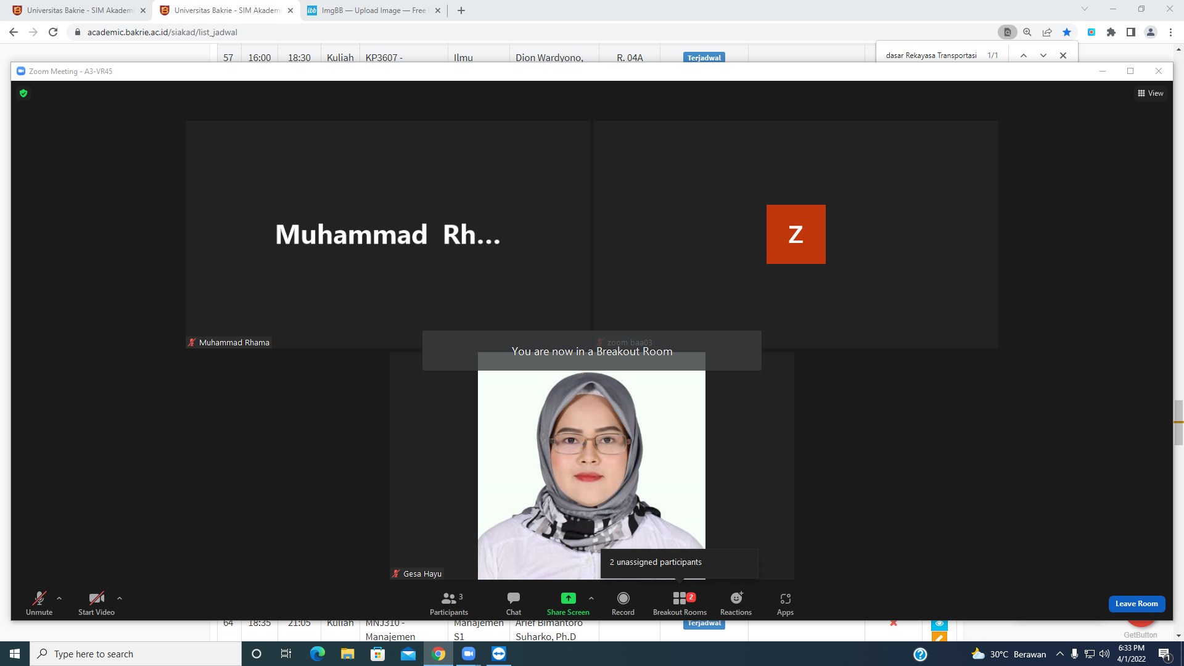Open the volume control in system tray
The image size is (1184, 666).
pyautogui.click(x=1104, y=654)
